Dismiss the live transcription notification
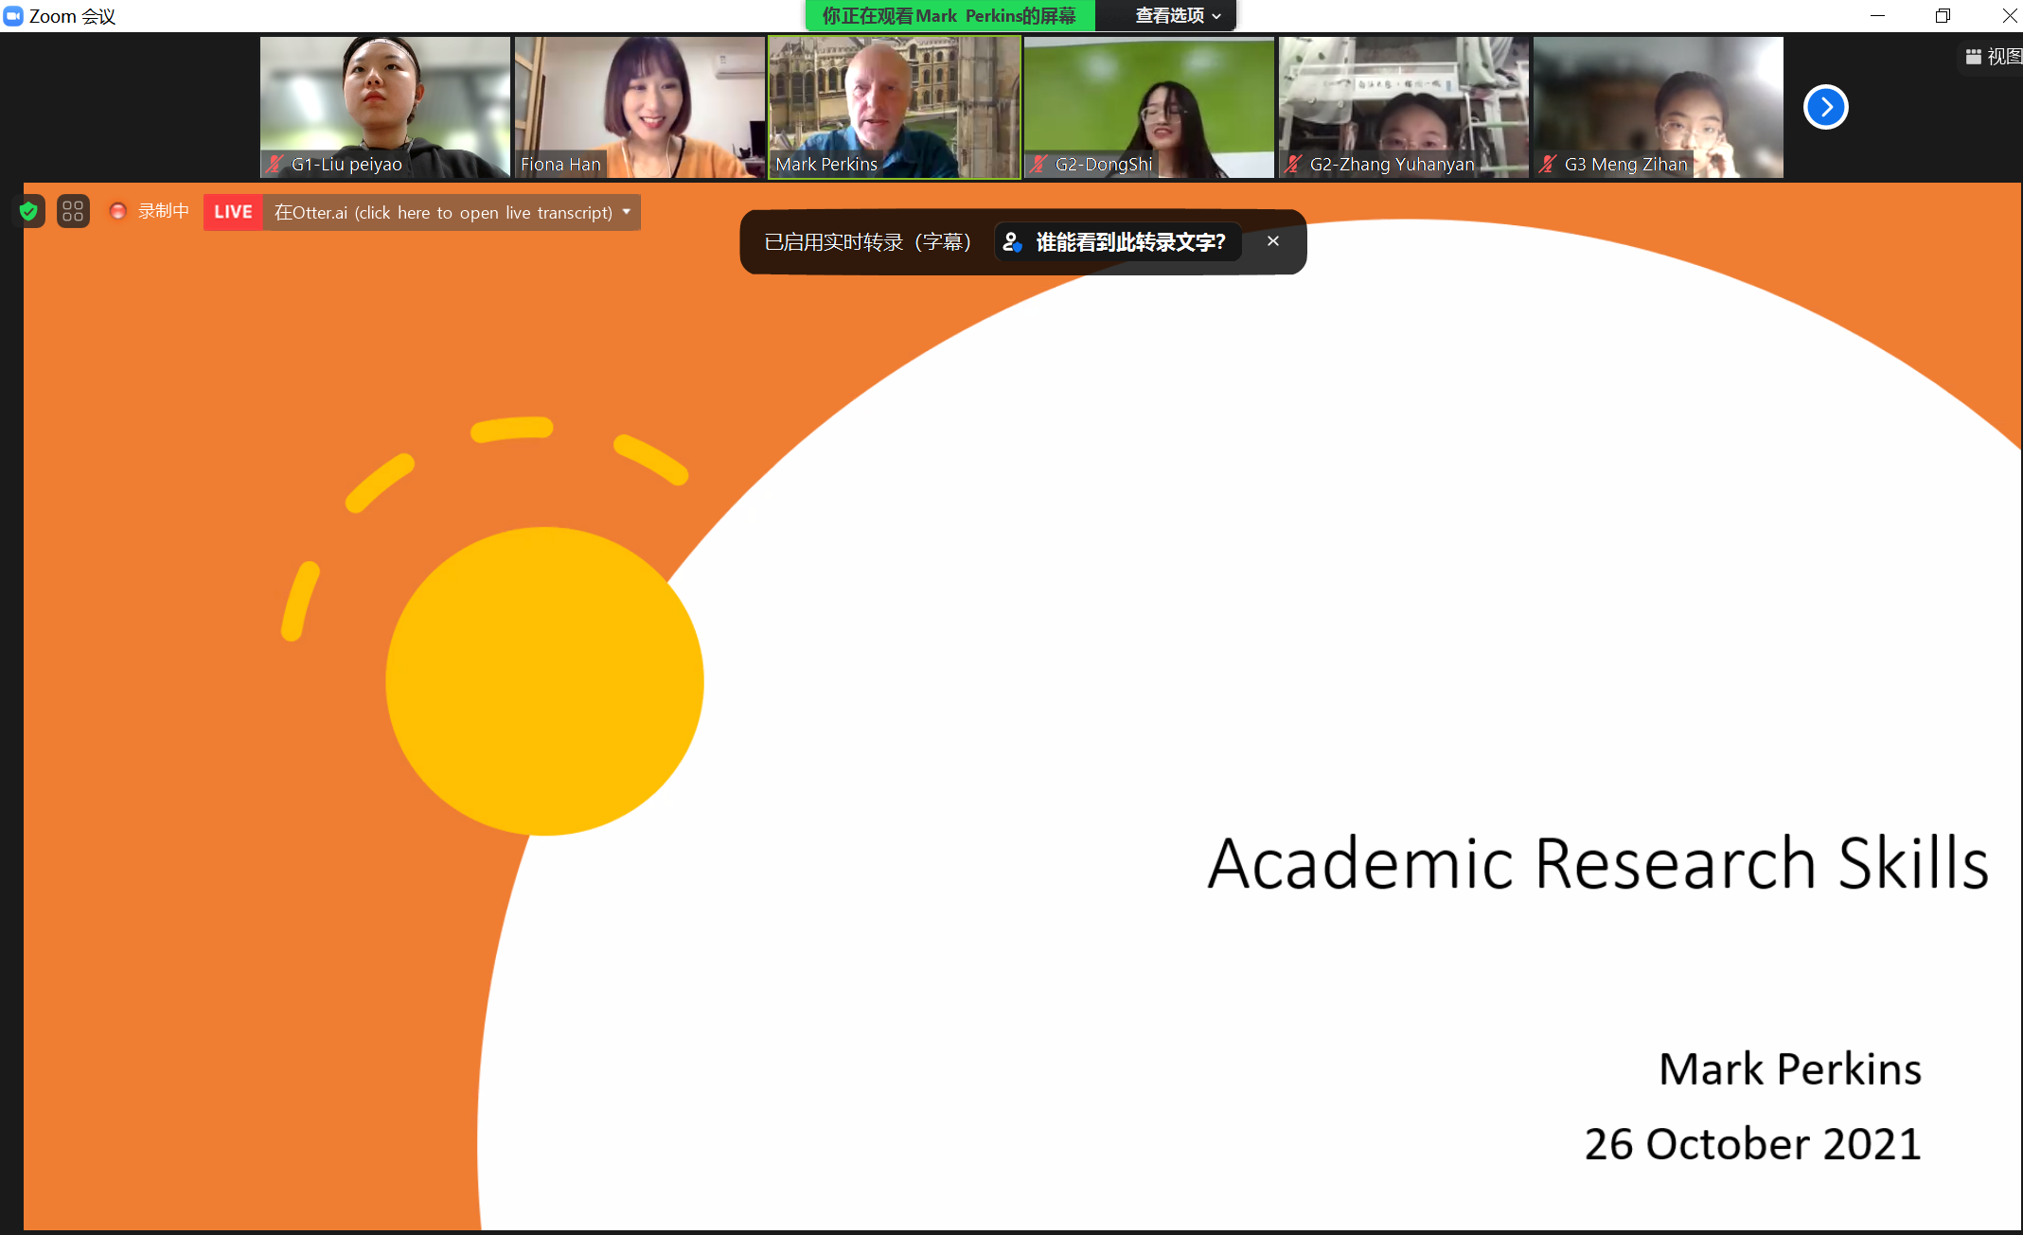 click(1273, 241)
